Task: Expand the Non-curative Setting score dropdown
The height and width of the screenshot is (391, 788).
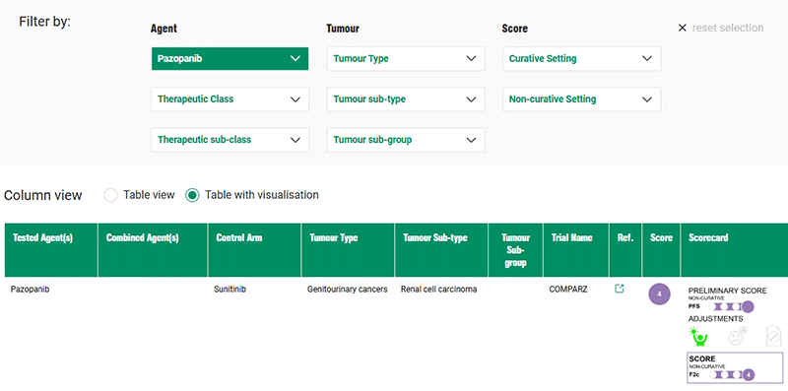Action: coord(581,99)
